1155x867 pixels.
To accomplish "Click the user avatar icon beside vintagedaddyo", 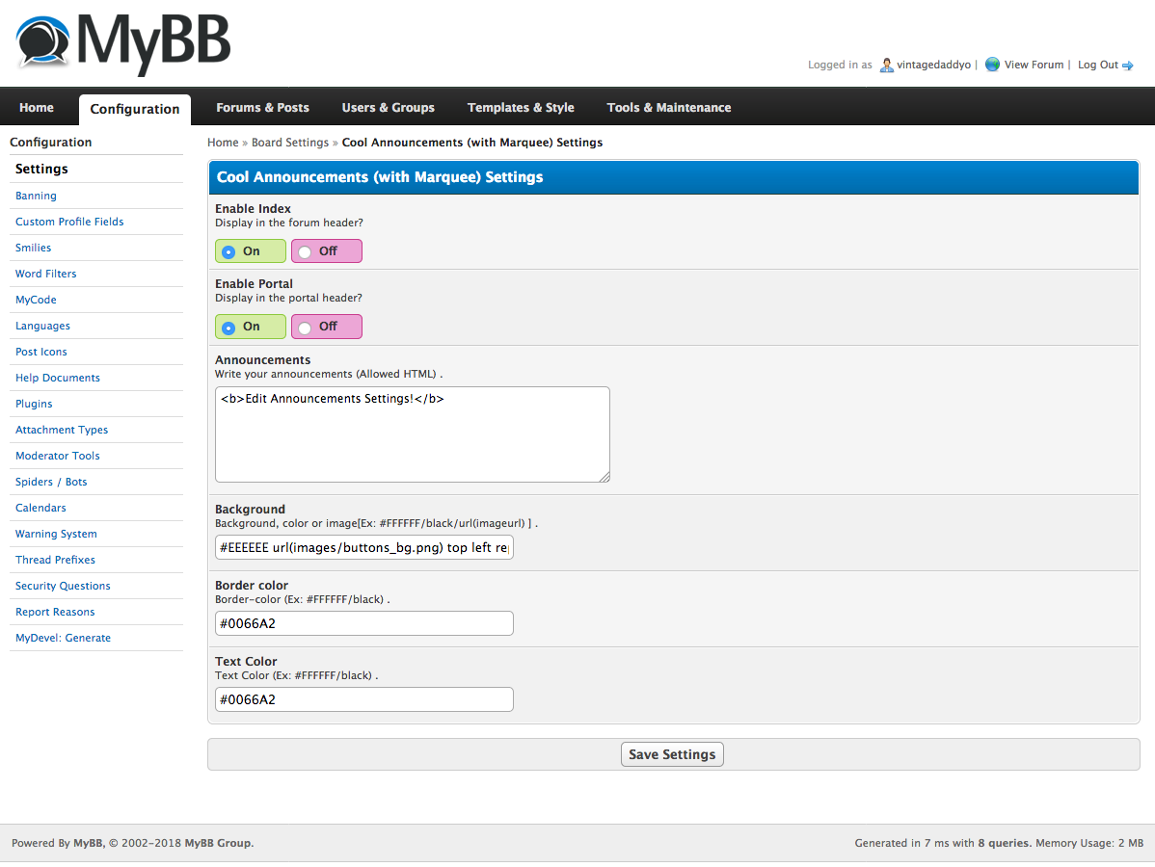I will pos(886,66).
